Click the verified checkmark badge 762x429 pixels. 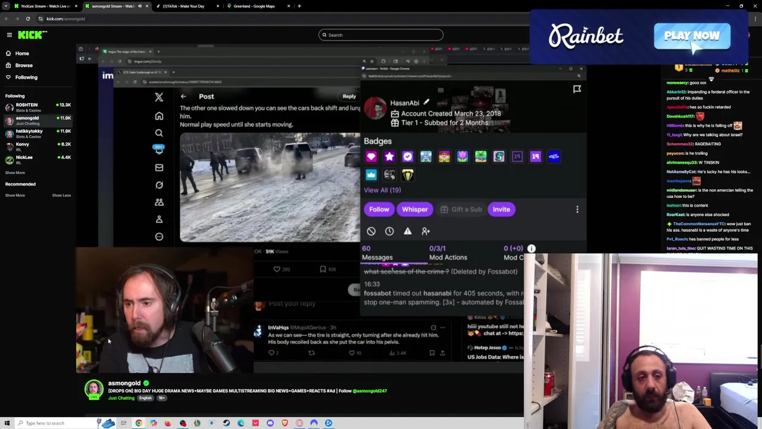coord(408,157)
